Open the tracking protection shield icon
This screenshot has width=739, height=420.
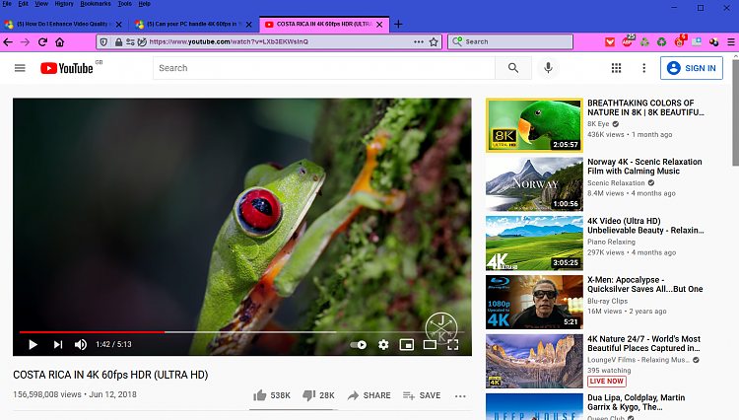[x=103, y=42]
